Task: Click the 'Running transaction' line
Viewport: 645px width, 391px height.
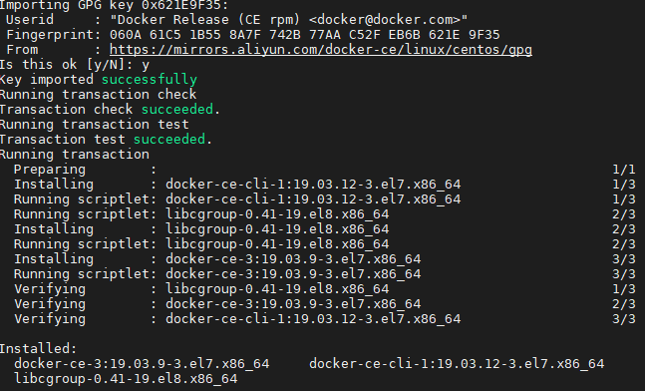Action: click(75, 155)
